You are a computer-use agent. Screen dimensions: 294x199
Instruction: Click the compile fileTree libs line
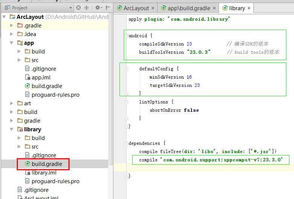(208, 152)
